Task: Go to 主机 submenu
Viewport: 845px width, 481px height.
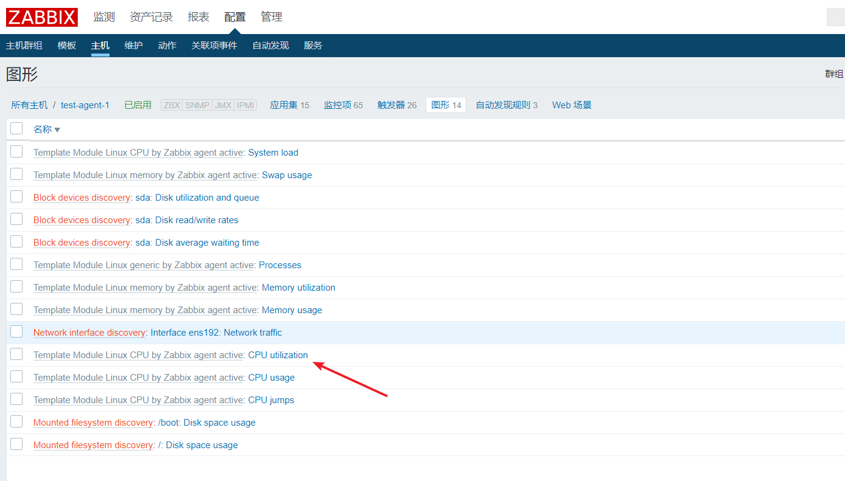Action: (100, 46)
